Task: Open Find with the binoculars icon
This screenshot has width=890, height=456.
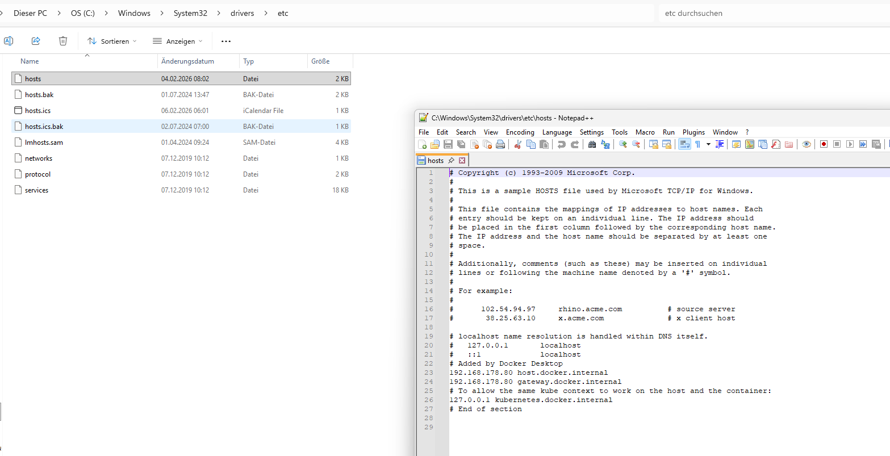Action: [592, 144]
